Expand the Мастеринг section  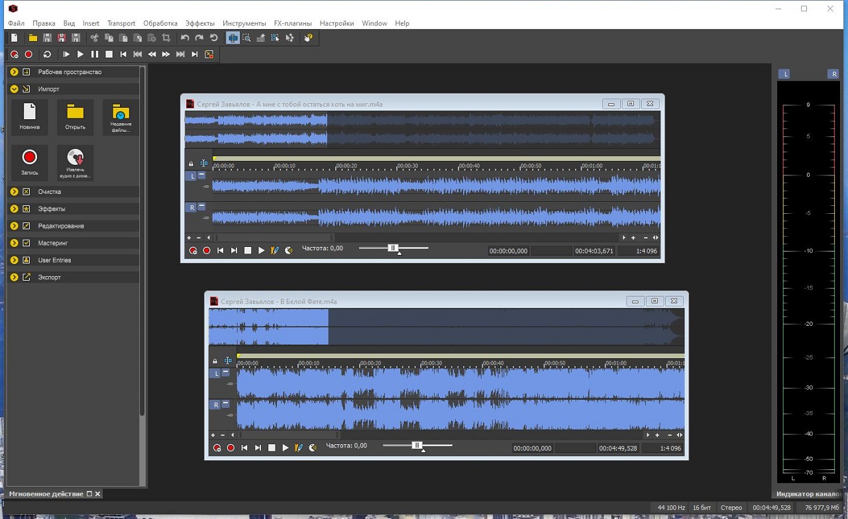[x=14, y=243]
